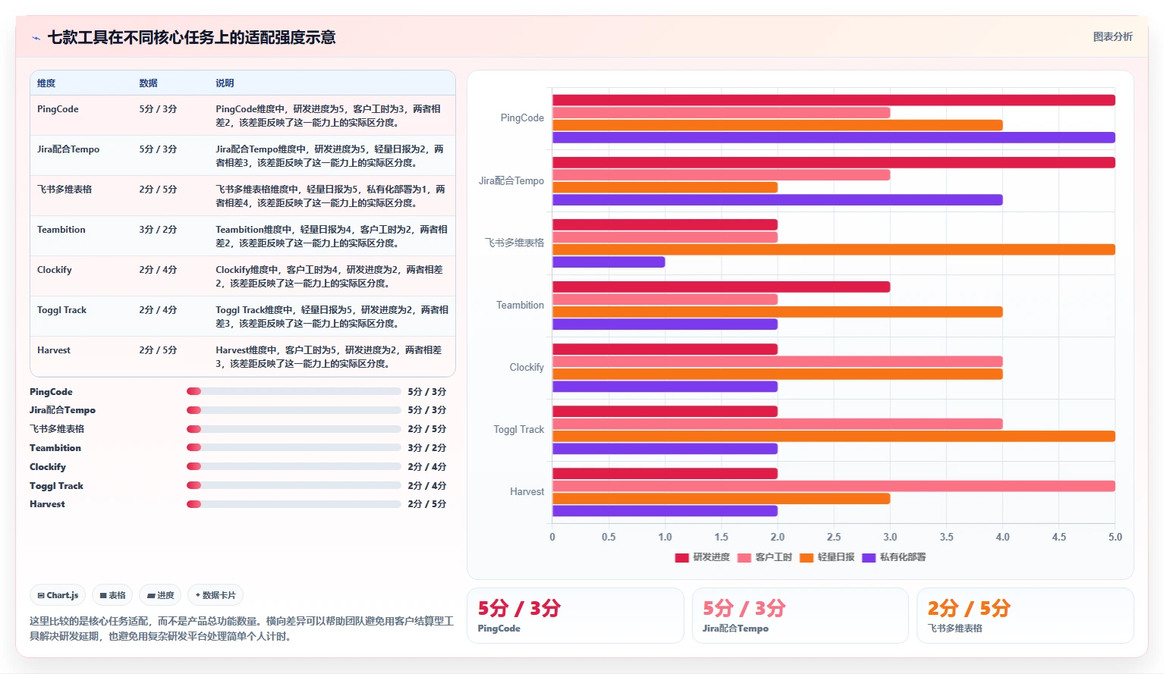Click the 5.0 tick label on the chart x-axis
Image resolution: width=1164 pixels, height=674 pixels.
coord(1115,537)
